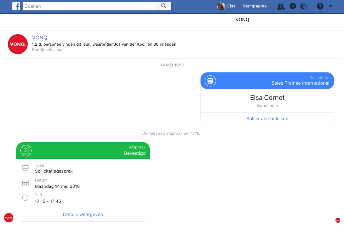Image resolution: width=344 pixels, height=232 pixels.
Task: Open Elsa's profile picture in top bar
Action: tap(221, 6)
